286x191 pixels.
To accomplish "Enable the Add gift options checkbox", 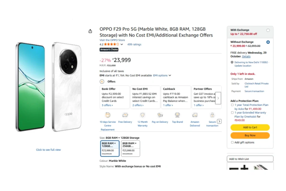I will pos(232,142).
